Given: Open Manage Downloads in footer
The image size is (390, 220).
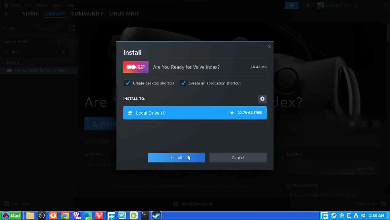Looking at the screenshot, I should [x=193, y=204].
